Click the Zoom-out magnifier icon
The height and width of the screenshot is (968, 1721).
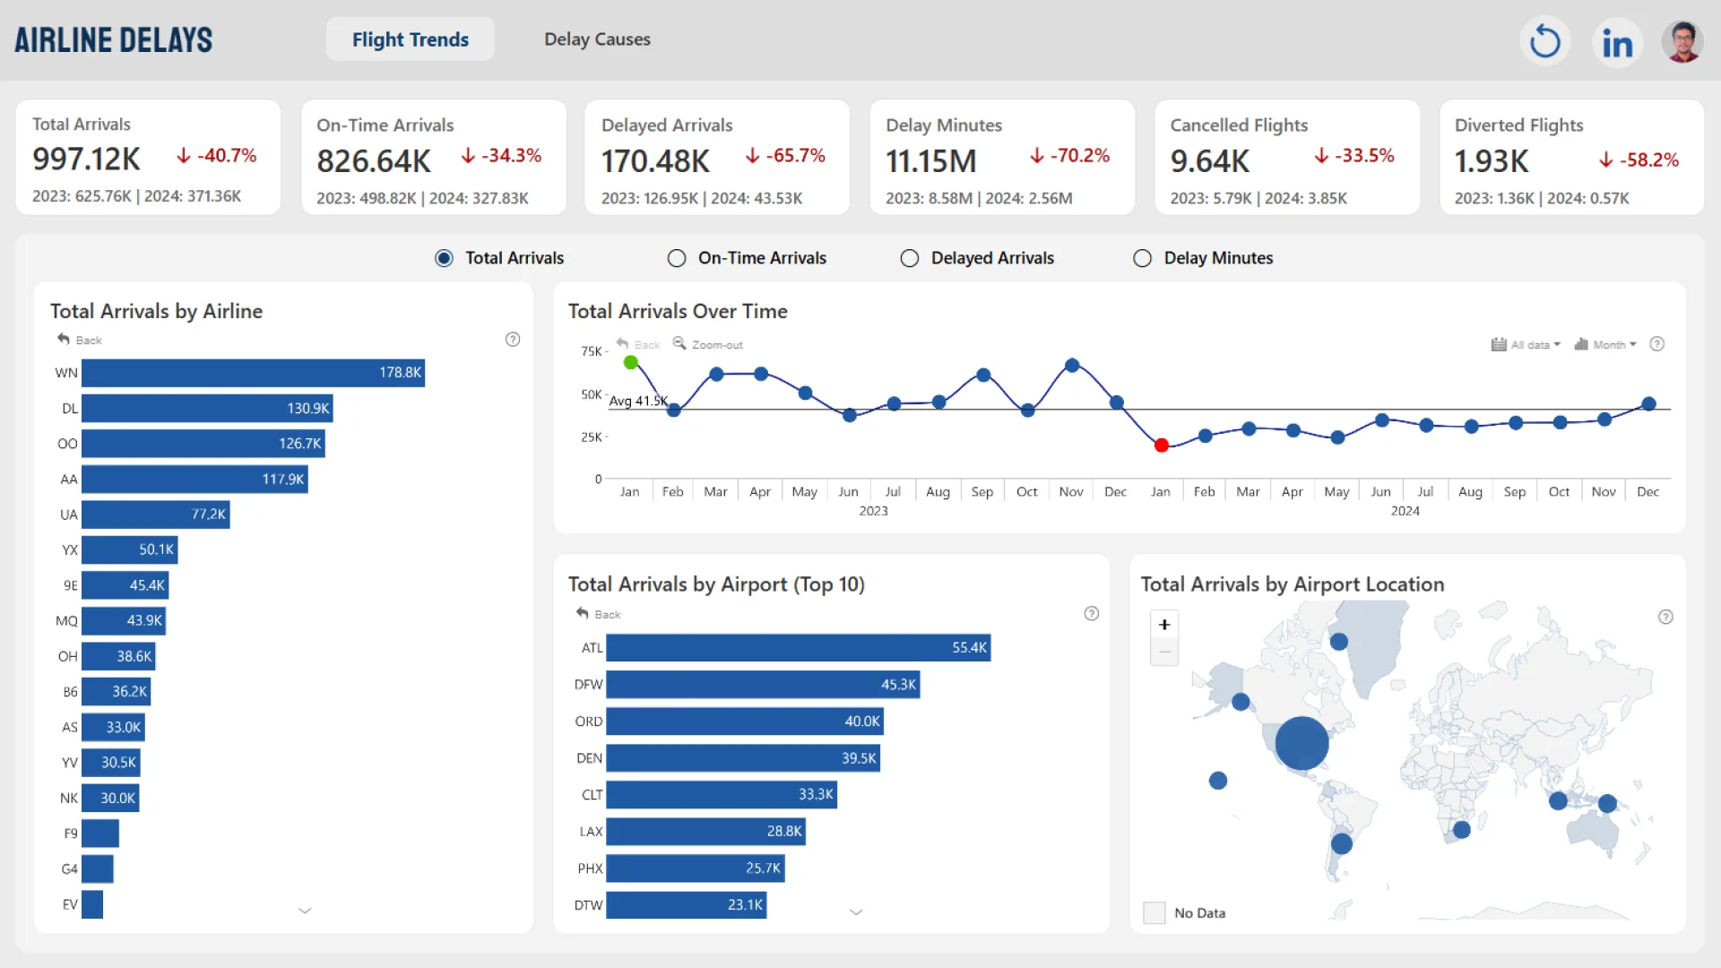(x=679, y=343)
